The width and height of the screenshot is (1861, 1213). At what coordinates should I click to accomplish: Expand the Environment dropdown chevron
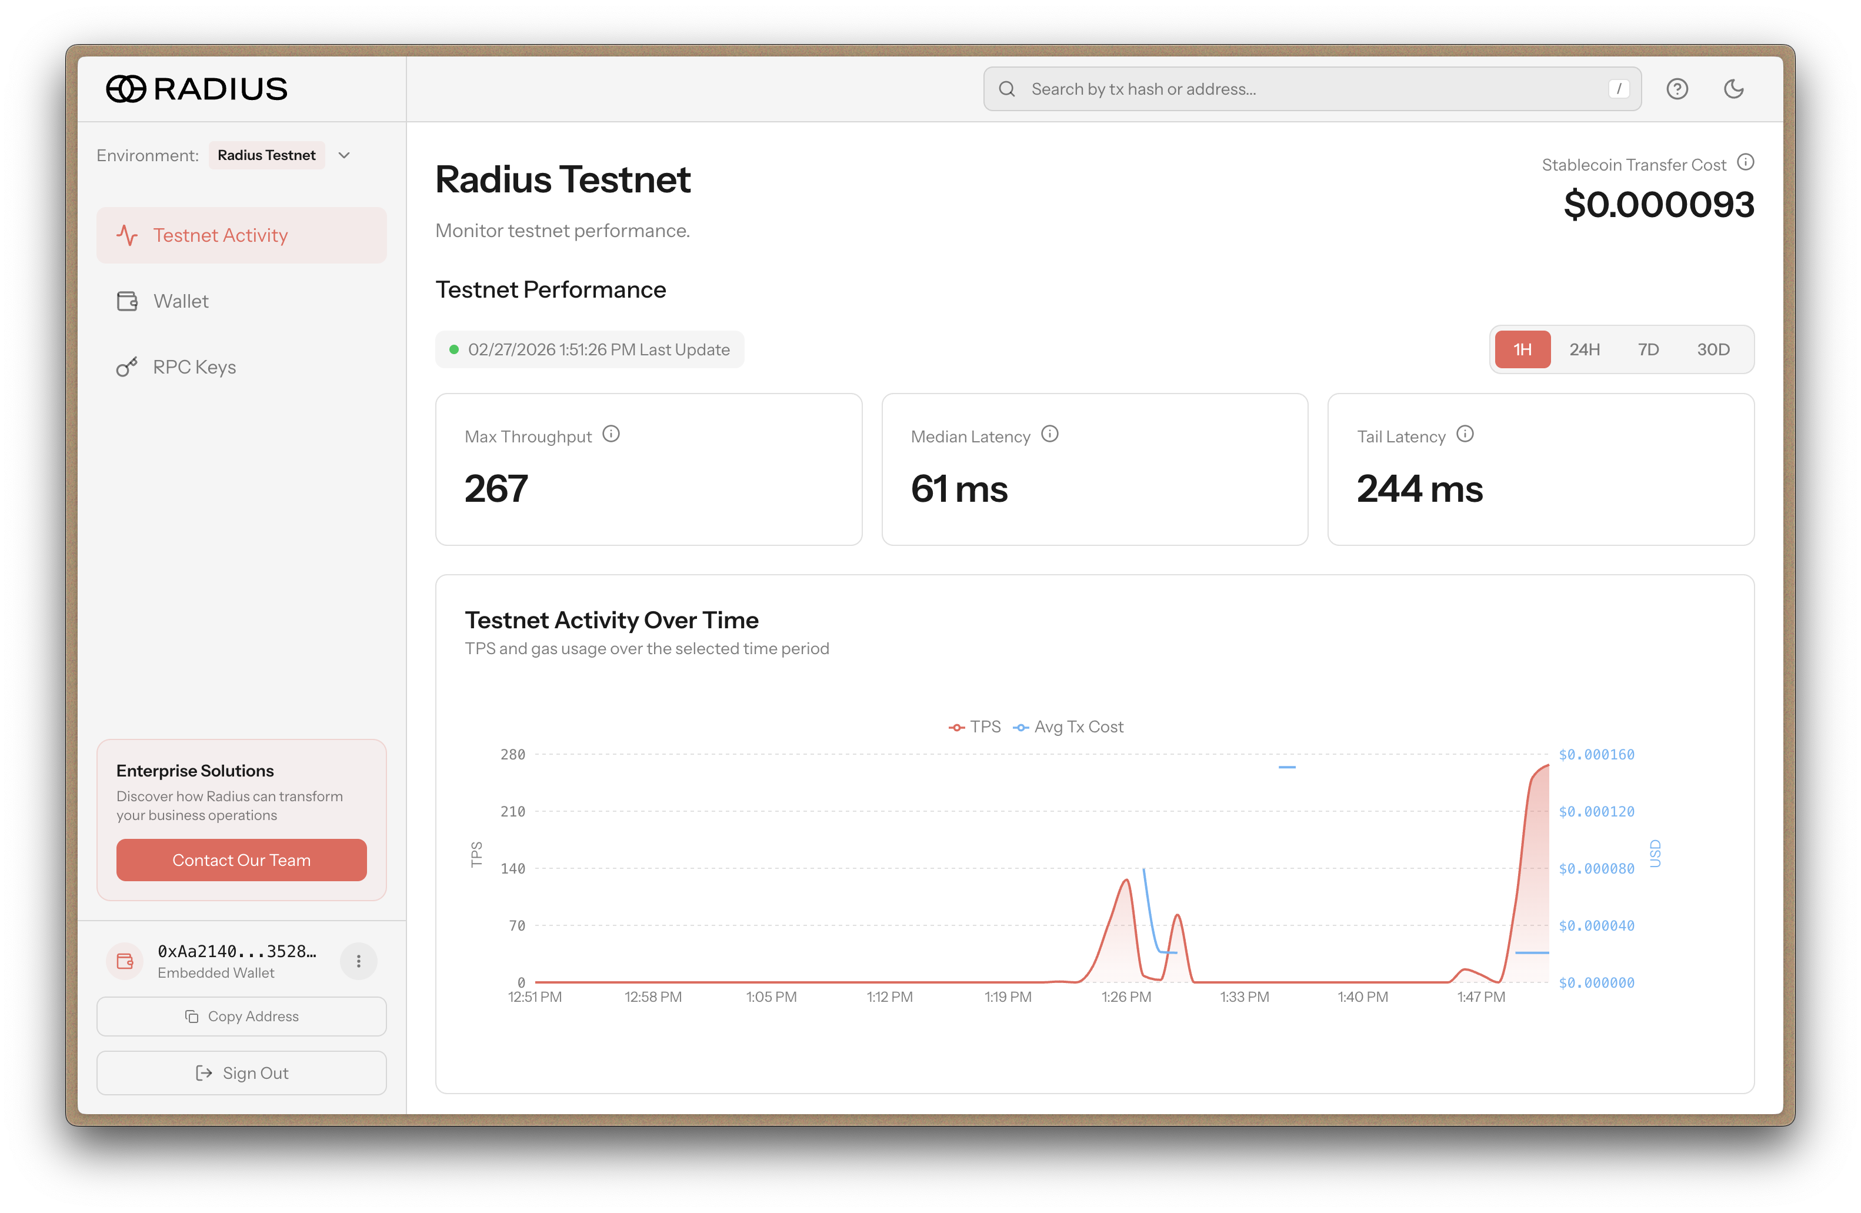point(344,156)
